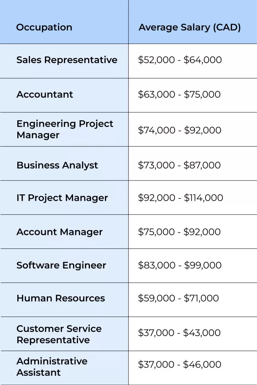The height and width of the screenshot is (385, 257).
Task: Select the $73,000 - $87,000 salary cell
Action: [x=179, y=165]
